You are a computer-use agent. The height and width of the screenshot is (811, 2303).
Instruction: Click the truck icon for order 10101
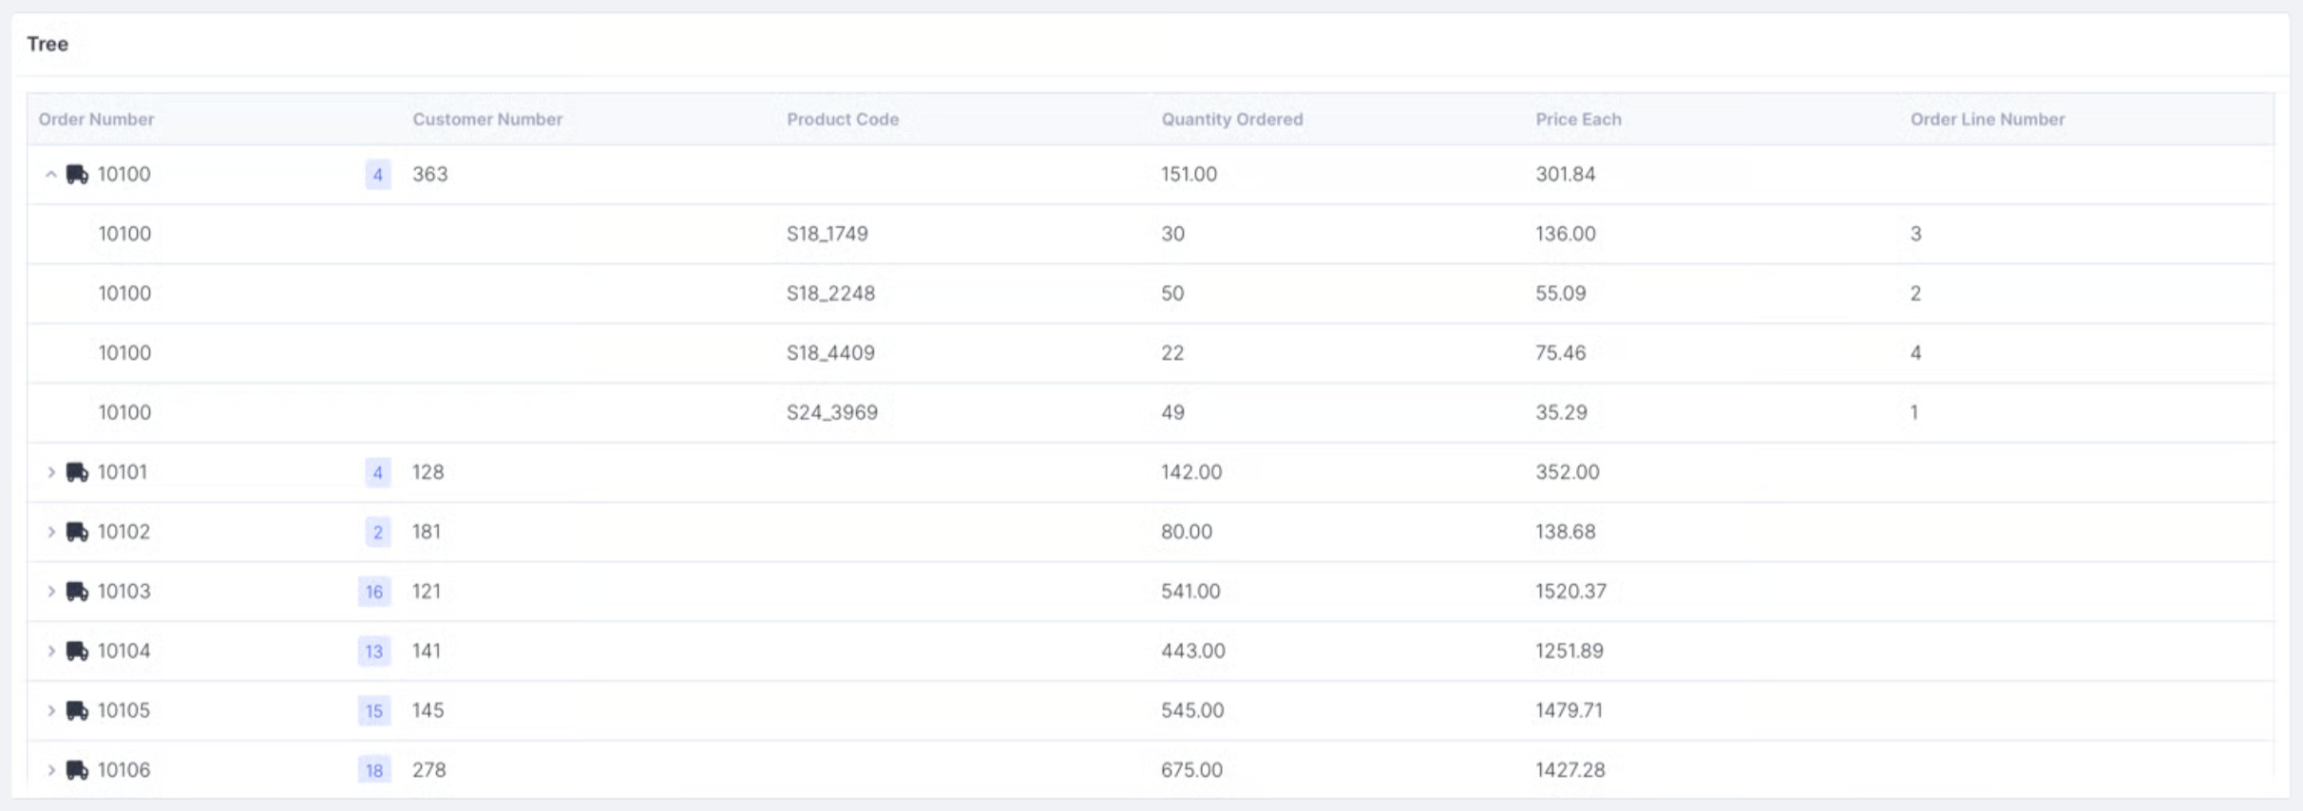point(77,473)
